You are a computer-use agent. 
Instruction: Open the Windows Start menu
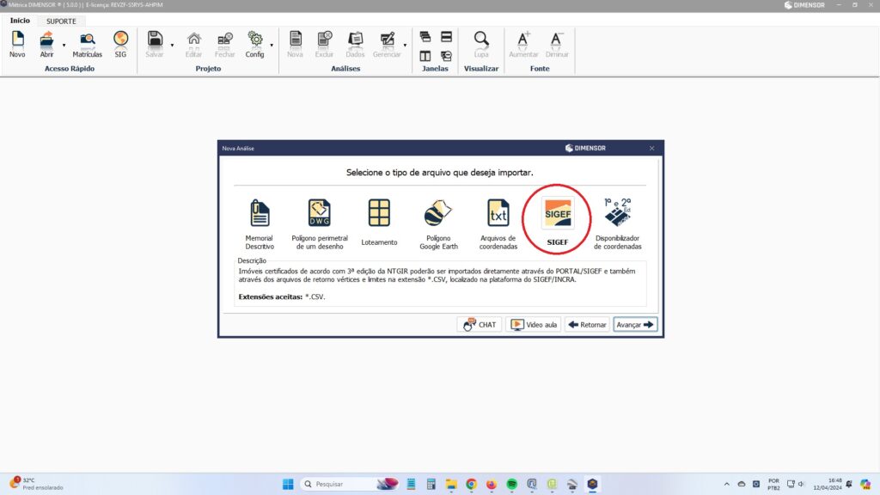click(288, 484)
